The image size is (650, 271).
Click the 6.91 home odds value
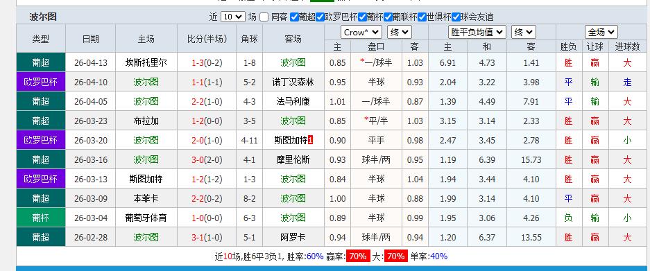click(447, 63)
